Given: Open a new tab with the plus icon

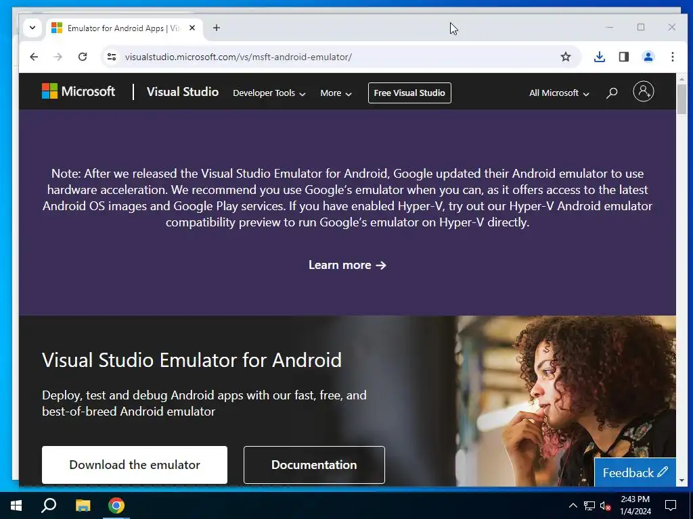Looking at the screenshot, I should pyautogui.click(x=216, y=28).
